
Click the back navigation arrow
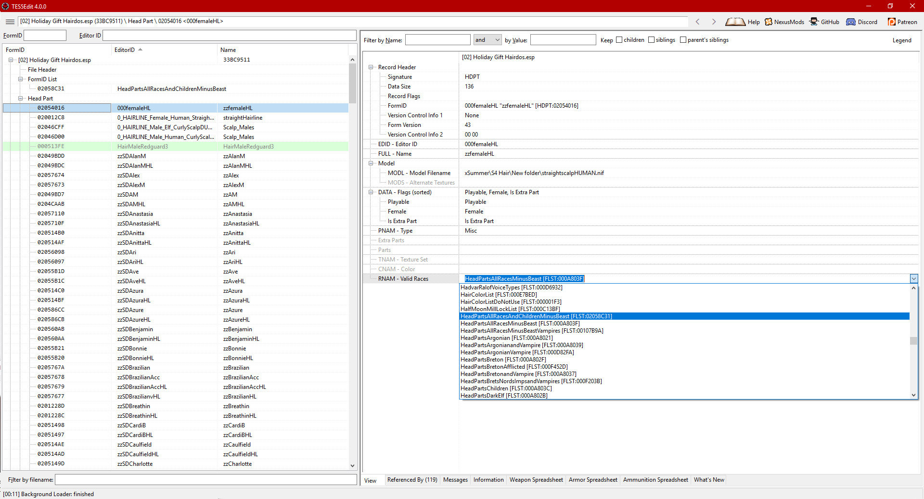tap(697, 22)
